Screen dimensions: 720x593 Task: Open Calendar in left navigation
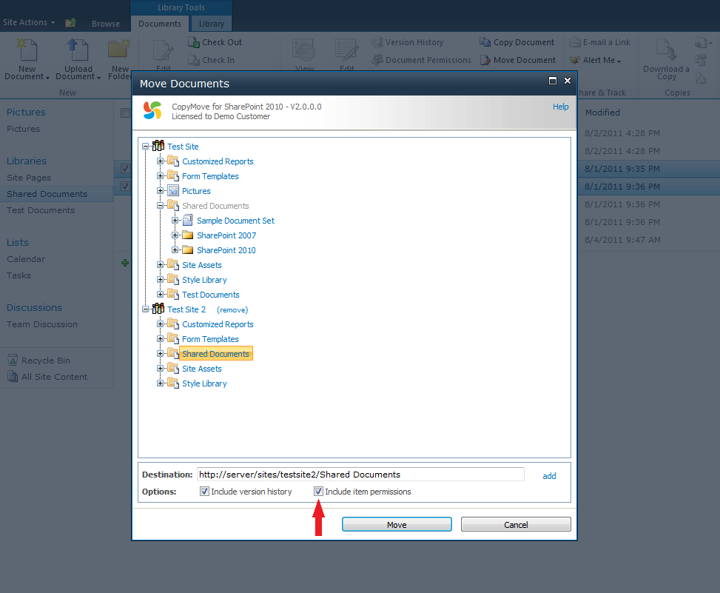pyautogui.click(x=26, y=259)
